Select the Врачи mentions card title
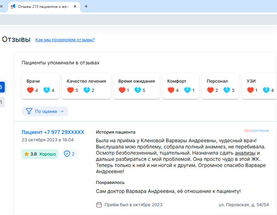 [x=33, y=81]
